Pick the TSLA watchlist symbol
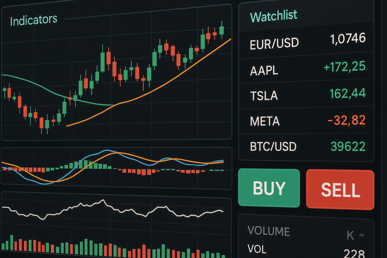The height and width of the screenshot is (258, 387). pyautogui.click(x=264, y=96)
